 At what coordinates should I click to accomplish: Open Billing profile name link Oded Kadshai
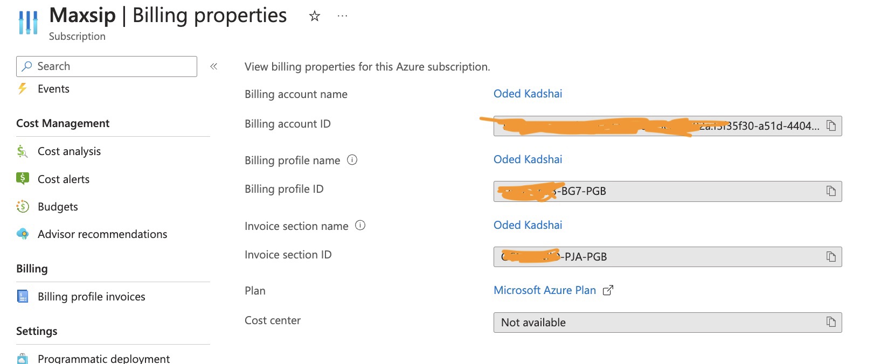coord(528,159)
